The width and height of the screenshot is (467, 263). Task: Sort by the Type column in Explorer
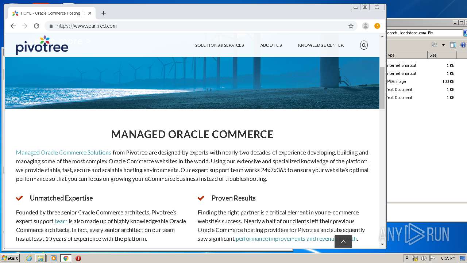pos(407,55)
